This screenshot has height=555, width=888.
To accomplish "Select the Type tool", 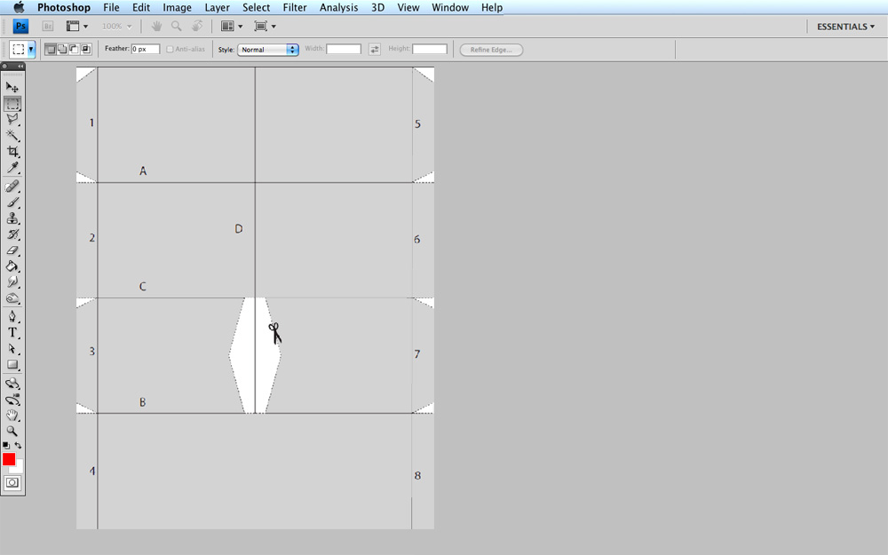I will (12, 332).
